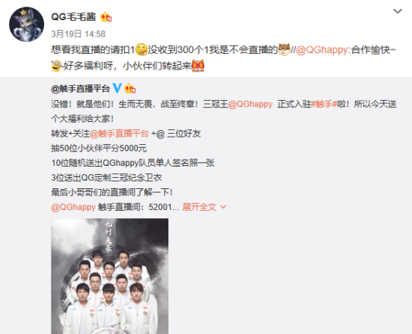The width and height of the screenshot is (412, 334).
Task: Click the crown membership badge beside QG毛毛酱
Action: 106,17
